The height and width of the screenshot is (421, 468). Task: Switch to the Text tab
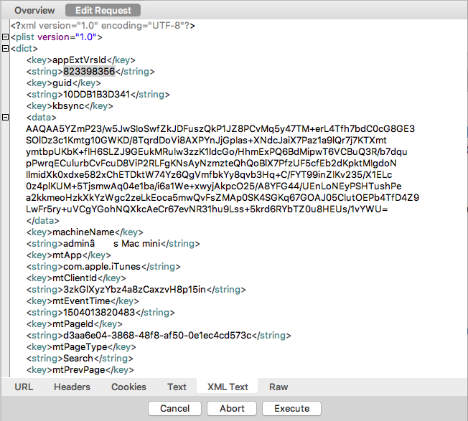click(x=177, y=387)
